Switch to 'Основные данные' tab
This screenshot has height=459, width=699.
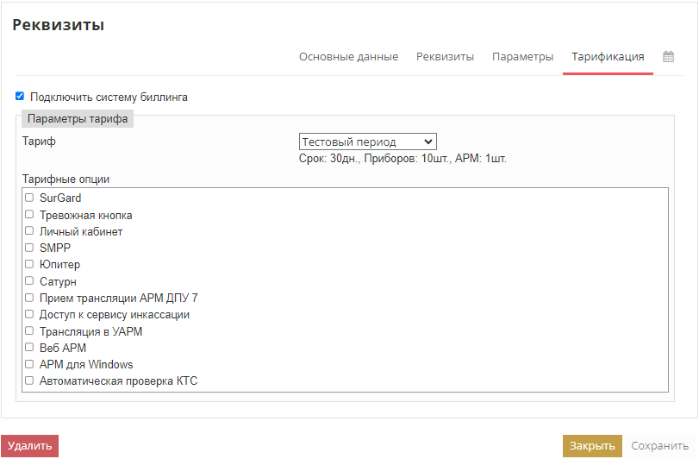click(348, 57)
